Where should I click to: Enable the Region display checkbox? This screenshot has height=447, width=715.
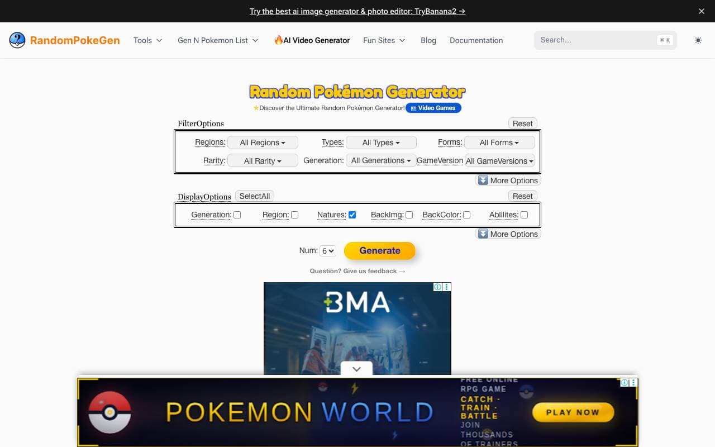(x=295, y=215)
